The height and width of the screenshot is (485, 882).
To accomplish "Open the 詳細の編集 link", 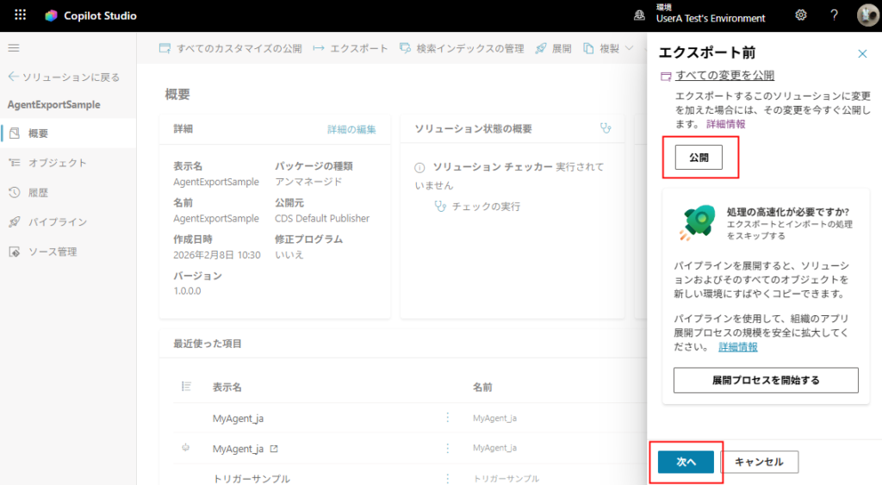I will (351, 129).
